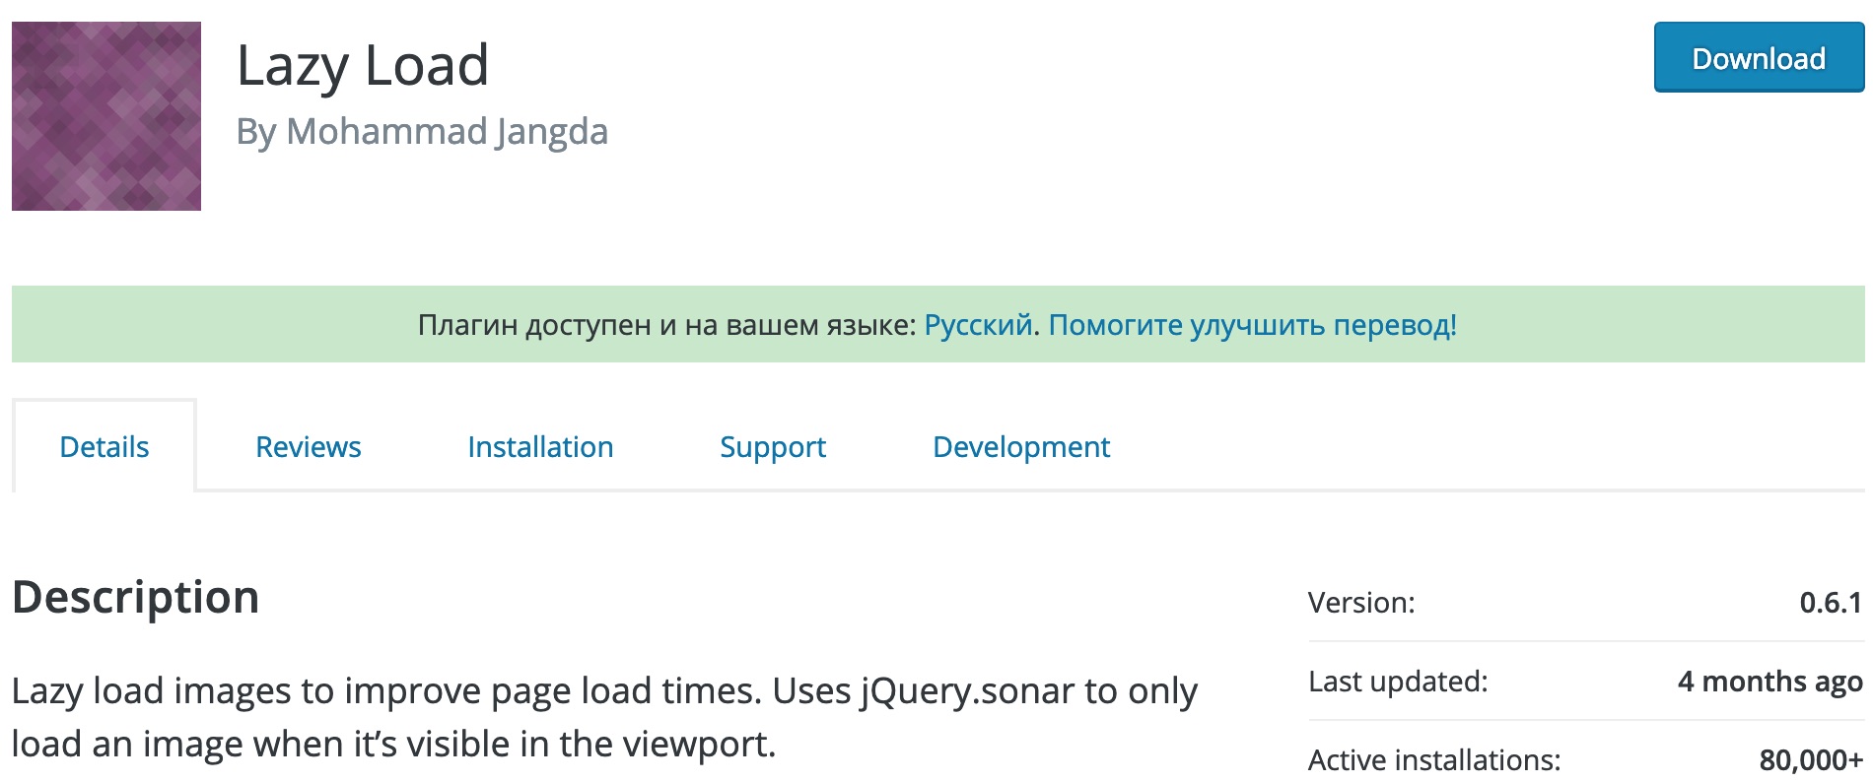Open the Installation tab
This screenshot has width=1873, height=782.
click(x=540, y=447)
